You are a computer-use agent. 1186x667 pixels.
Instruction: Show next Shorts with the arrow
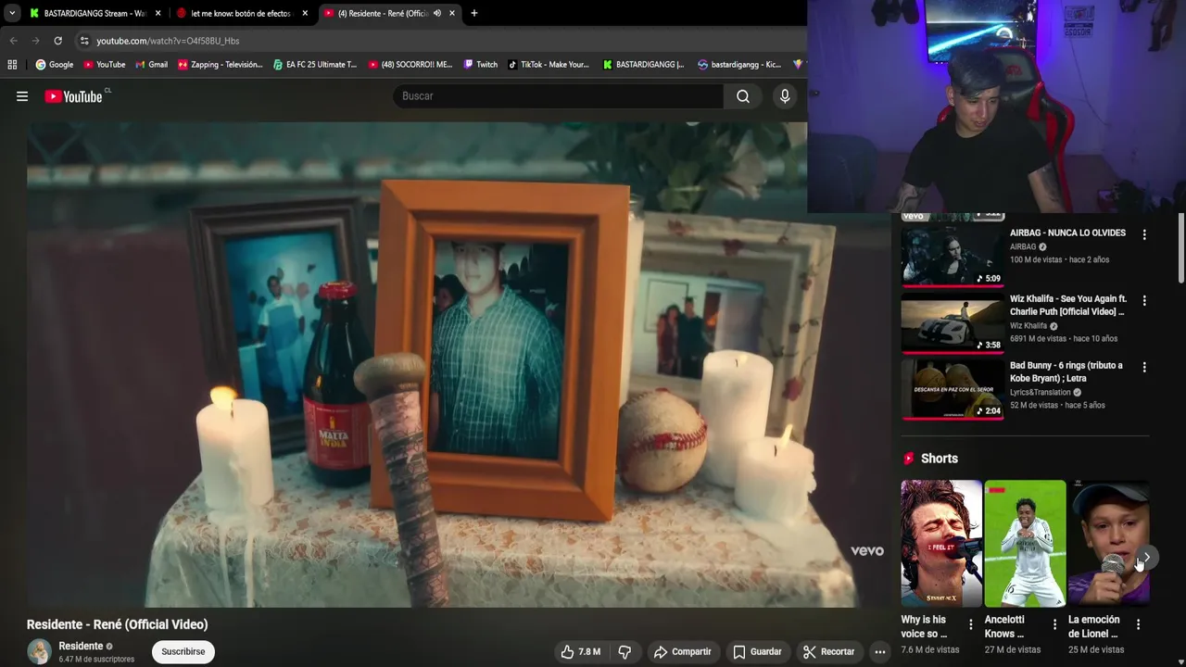tap(1146, 558)
